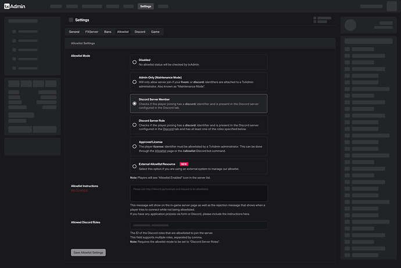The height and width of the screenshot is (268, 401).
Task: Focus the Allowed Discord Roles input
Action: coord(199,226)
